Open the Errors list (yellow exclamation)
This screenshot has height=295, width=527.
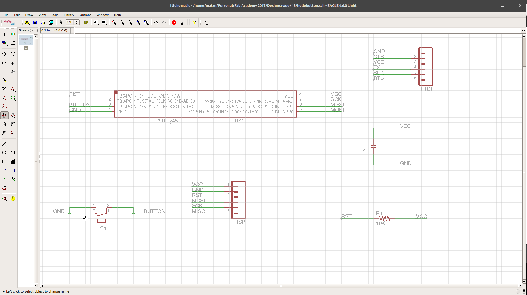13,199
